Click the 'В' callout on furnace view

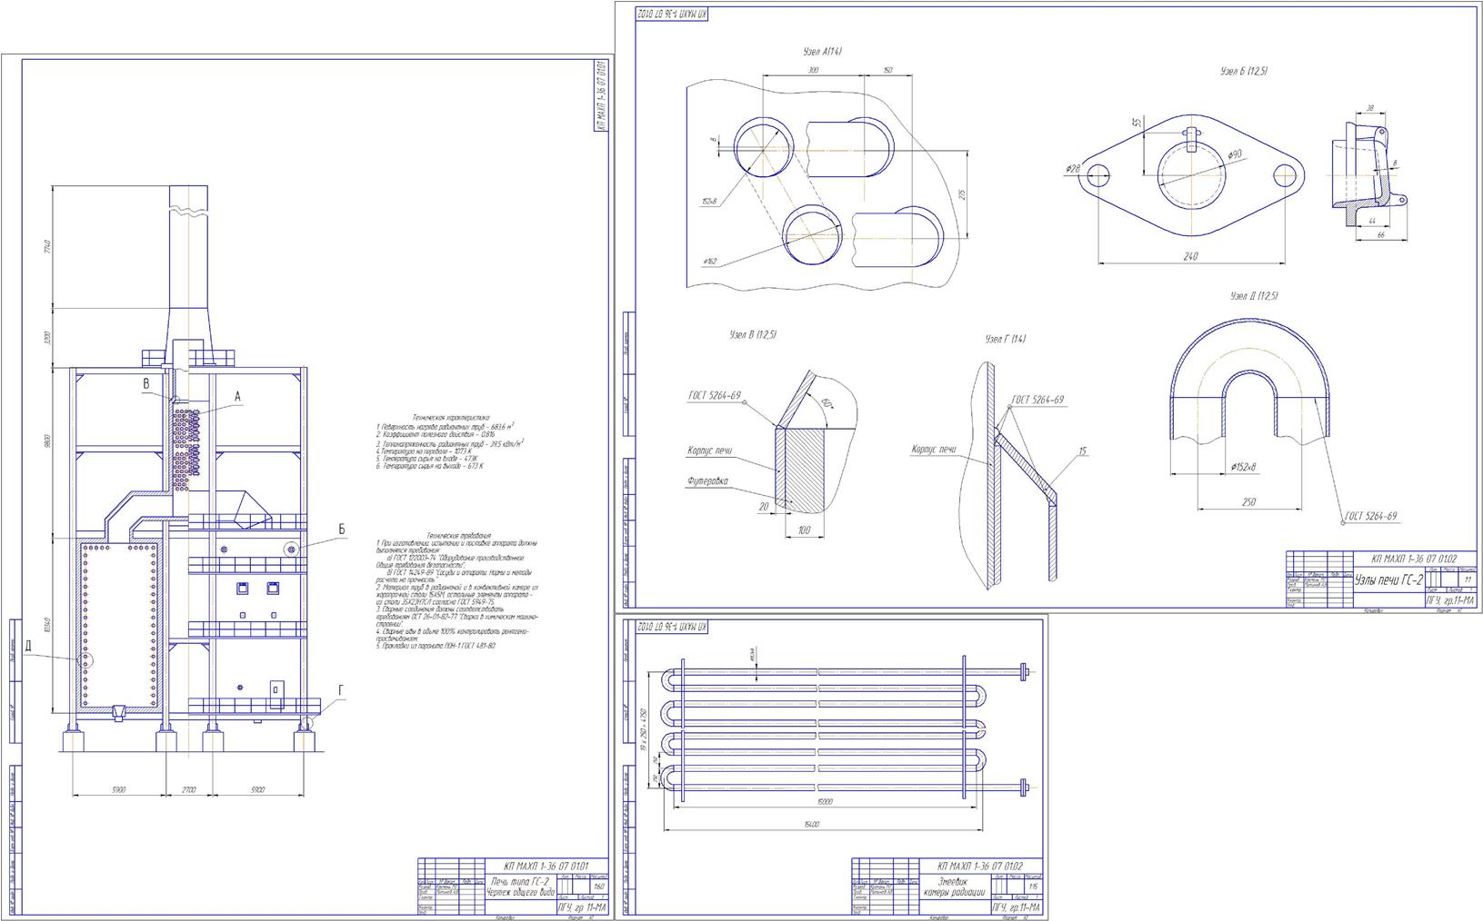click(145, 384)
